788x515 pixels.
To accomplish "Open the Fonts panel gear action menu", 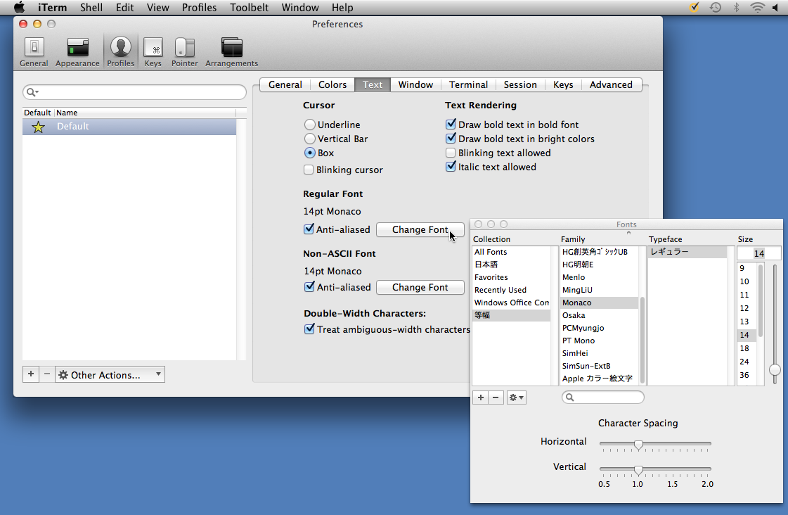I will click(x=516, y=398).
